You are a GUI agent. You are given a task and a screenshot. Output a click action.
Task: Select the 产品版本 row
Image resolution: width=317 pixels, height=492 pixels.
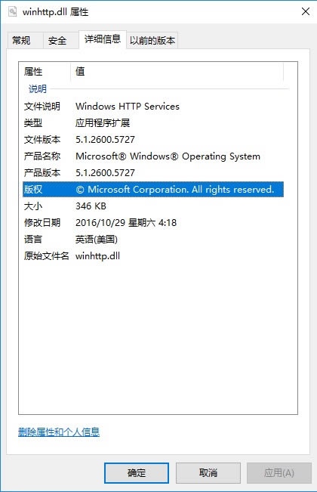point(153,173)
